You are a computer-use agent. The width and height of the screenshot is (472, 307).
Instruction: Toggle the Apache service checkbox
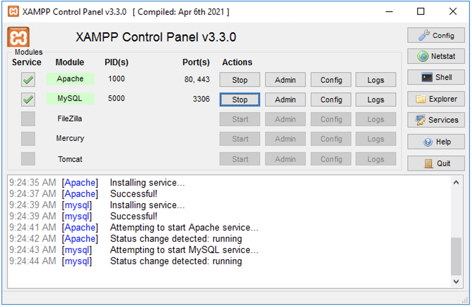pyautogui.click(x=28, y=80)
